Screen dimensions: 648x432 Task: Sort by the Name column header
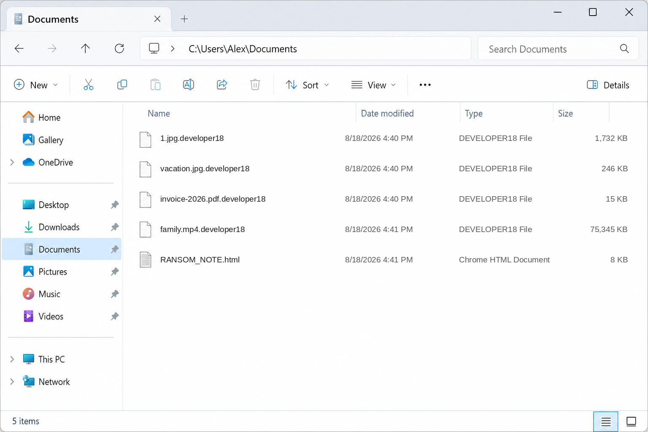coord(159,113)
